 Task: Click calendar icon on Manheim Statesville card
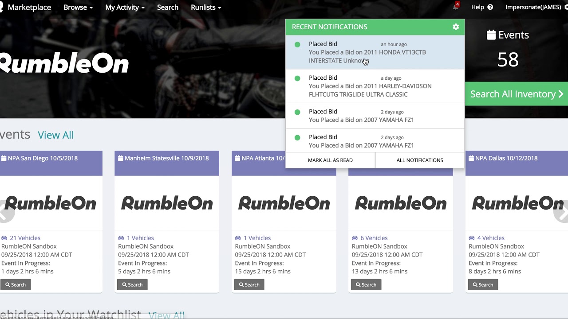coord(121,158)
